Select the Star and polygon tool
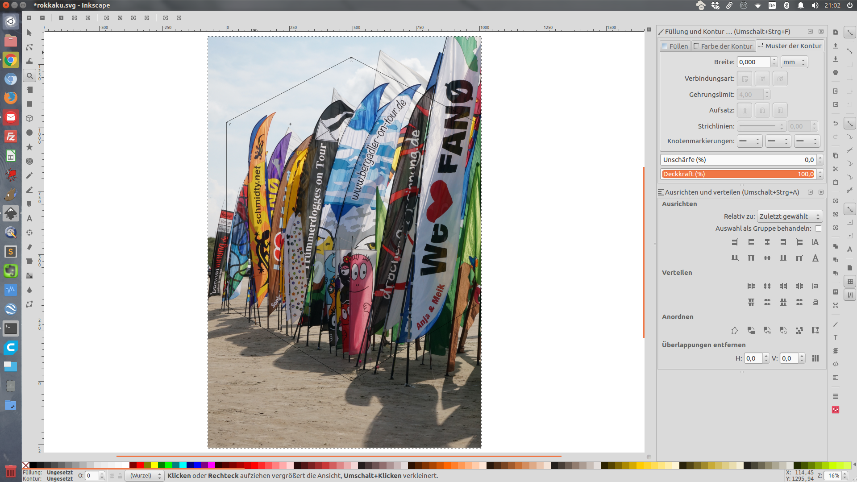Viewport: 857px width, 482px height. (x=29, y=147)
